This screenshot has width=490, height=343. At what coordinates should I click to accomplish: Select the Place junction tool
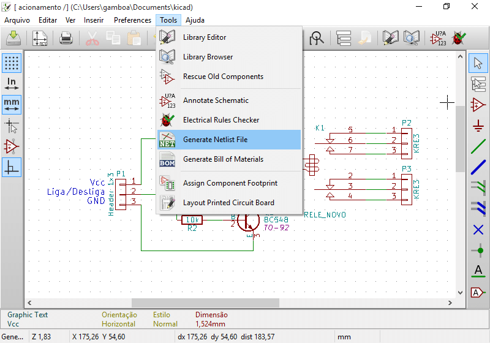[x=478, y=251]
